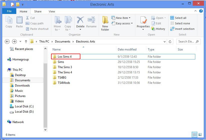Click Select none
Image resolution: width=206 pixels, height=140 pixels.
[x=180, y=23]
